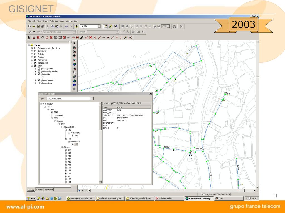Open the Identify Results Layers dropdown
Image resolution: width=285 pixels, height=213 pixels.
[x=92, y=98]
